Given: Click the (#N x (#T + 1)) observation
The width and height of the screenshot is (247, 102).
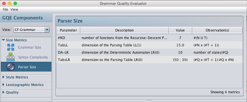Looking at the screenshot, I should (217, 45).
